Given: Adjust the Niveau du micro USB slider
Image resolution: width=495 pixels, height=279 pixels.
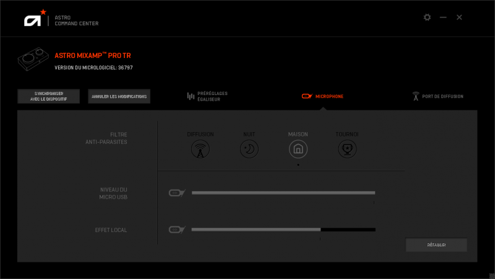Looking at the screenshot, I should click(283, 193).
